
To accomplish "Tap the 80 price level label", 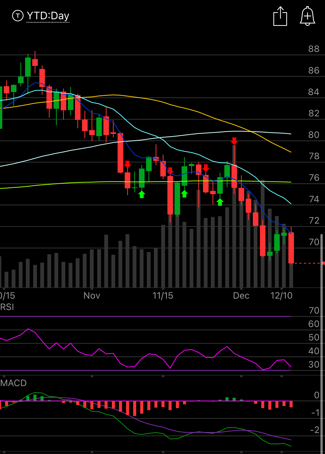I will pyautogui.click(x=314, y=135).
